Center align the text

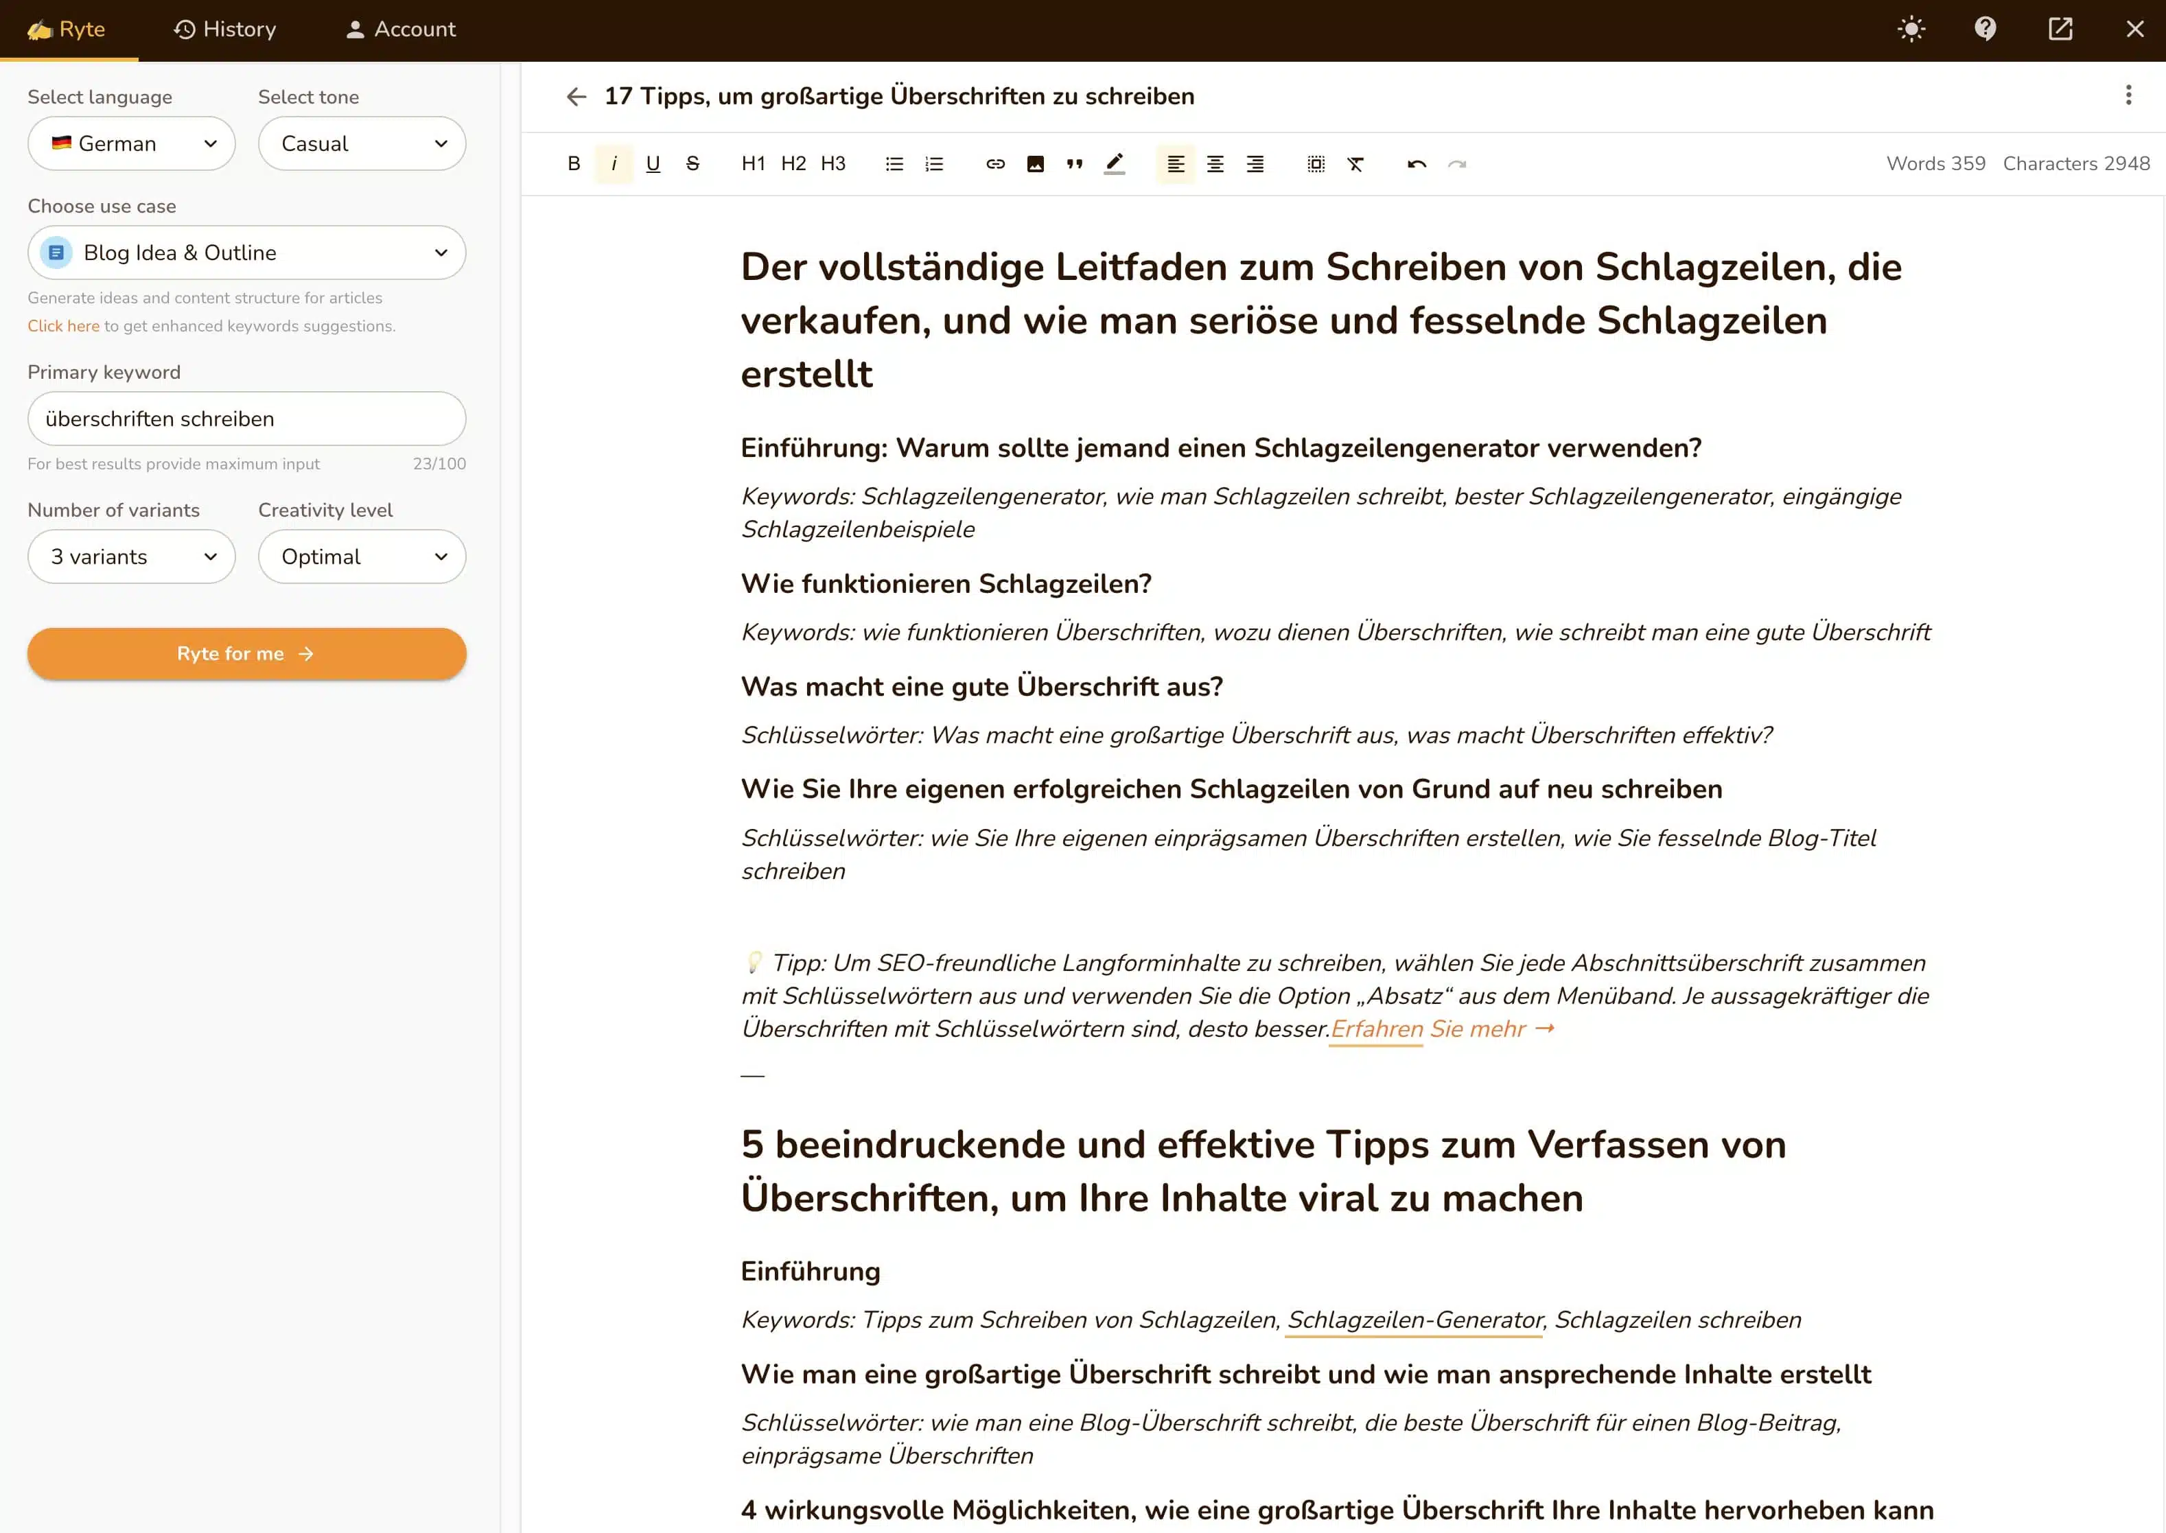pos(1215,163)
